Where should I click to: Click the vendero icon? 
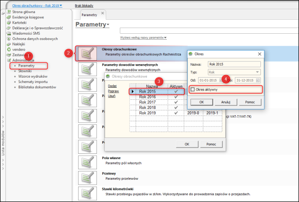click(x=9, y=49)
